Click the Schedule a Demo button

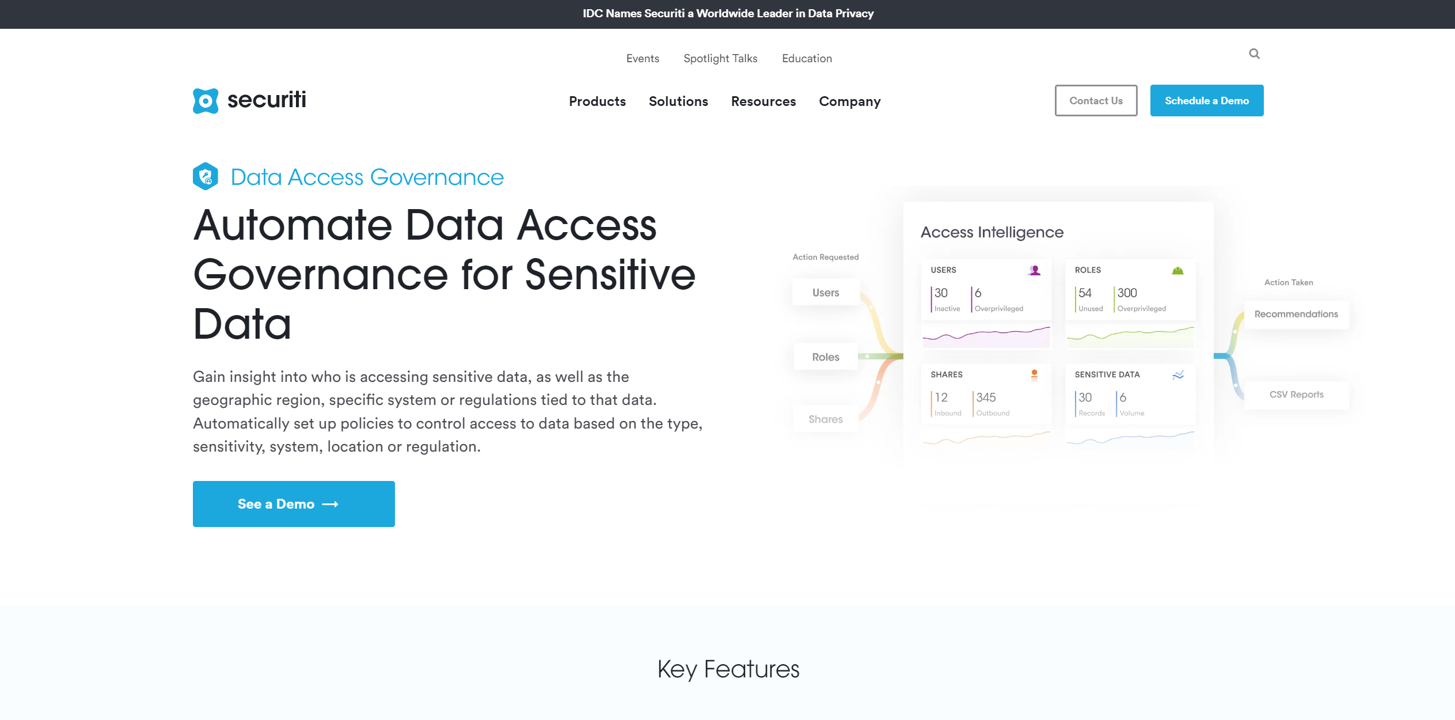pos(1206,100)
